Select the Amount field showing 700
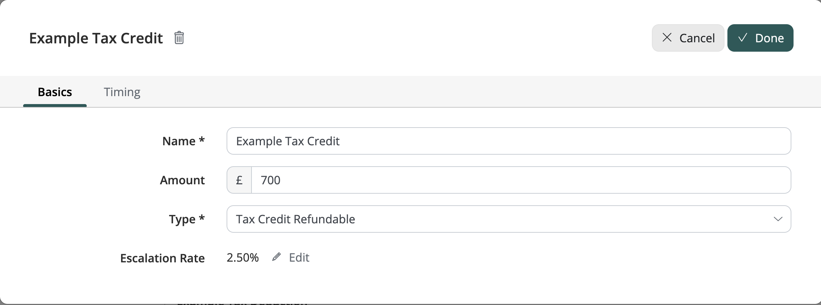The height and width of the screenshot is (305, 821). pyautogui.click(x=506, y=180)
